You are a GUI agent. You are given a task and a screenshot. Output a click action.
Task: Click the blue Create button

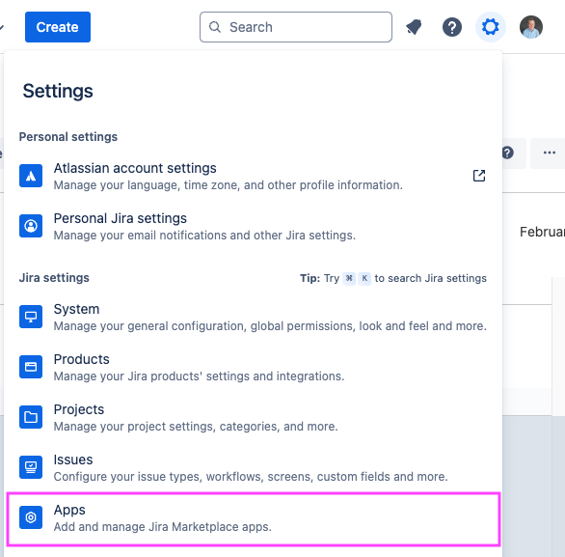[x=58, y=27]
